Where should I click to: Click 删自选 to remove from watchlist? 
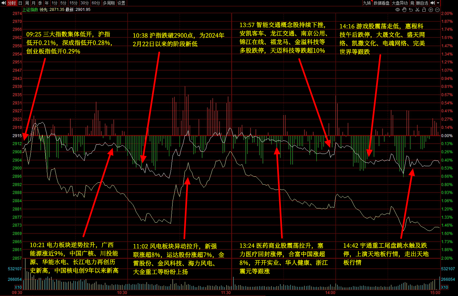coord(422,3)
